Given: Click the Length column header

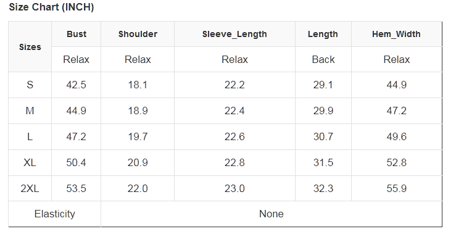Looking at the screenshot, I should coord(323,34).
